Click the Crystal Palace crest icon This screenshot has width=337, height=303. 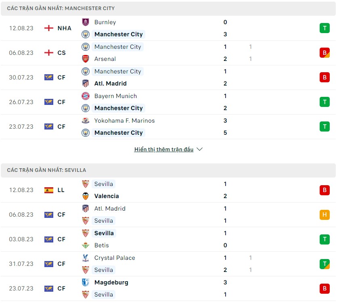[86, 258]
